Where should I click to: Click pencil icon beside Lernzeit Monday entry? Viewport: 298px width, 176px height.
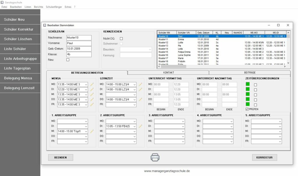click(x=140, y=85)
